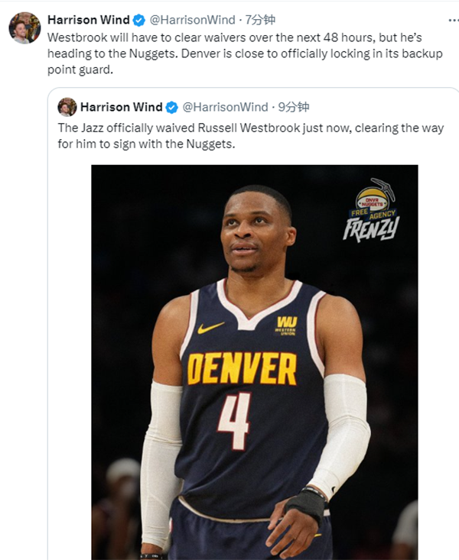Click Harrison Wind's avatar on the main tweet
The height and width of the screenshot is (560, 459).
click(x=24, y=28)
